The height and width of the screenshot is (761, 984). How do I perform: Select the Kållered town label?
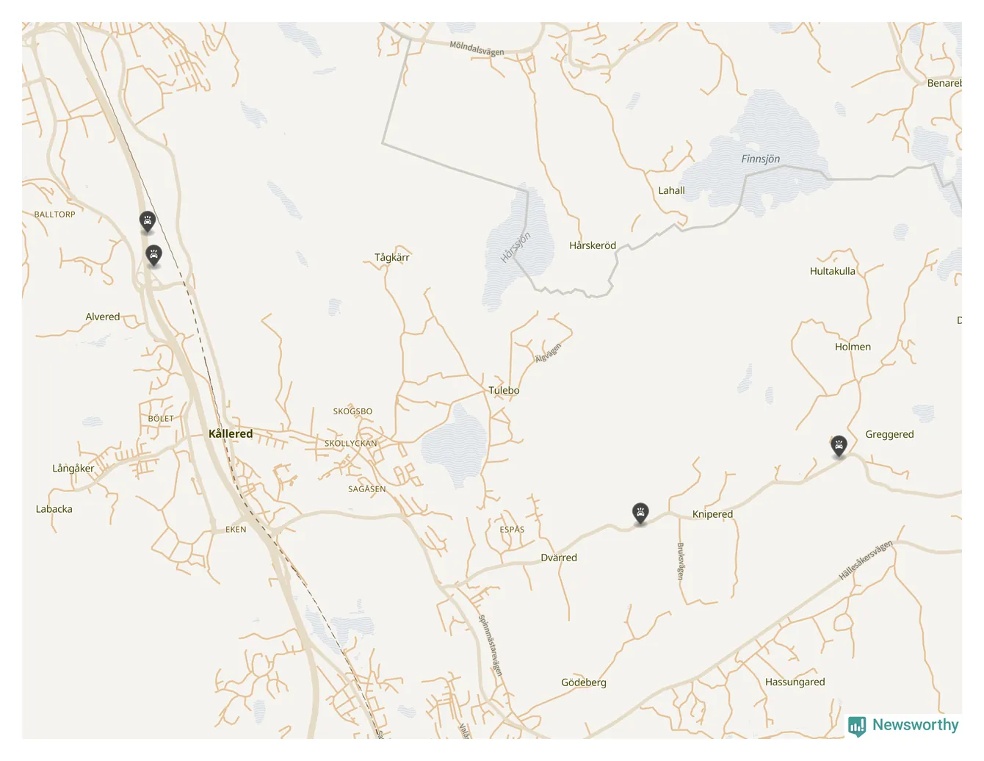pyautogui.click(x=231, y=433)
